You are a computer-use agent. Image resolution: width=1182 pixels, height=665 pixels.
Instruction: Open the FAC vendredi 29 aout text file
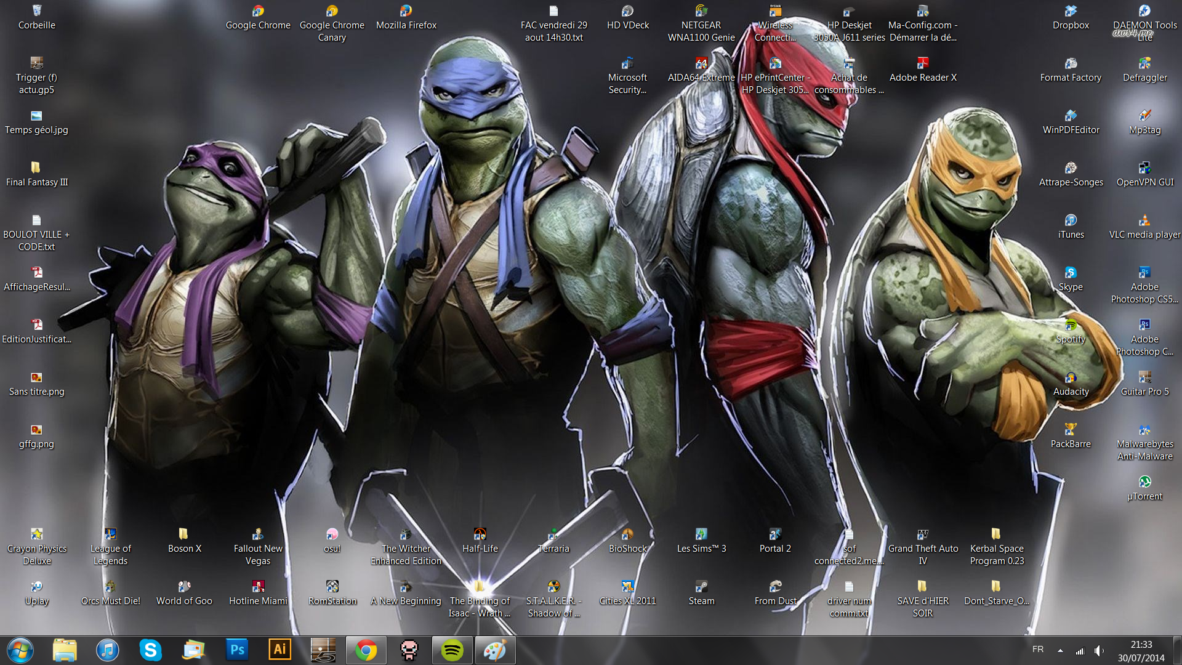[x=553, y=23]
